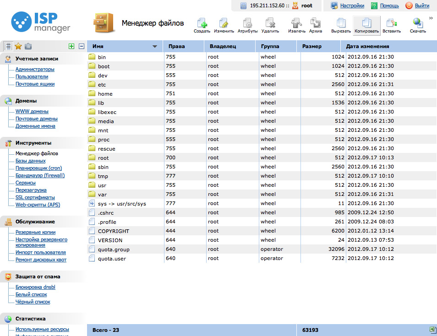Select the etc folder row

coord(102,85)
